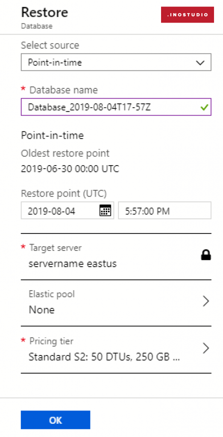The image size is (223, 437).
Task: Click the restore date field 2019-08-04
Action: [x=67, y=211]
